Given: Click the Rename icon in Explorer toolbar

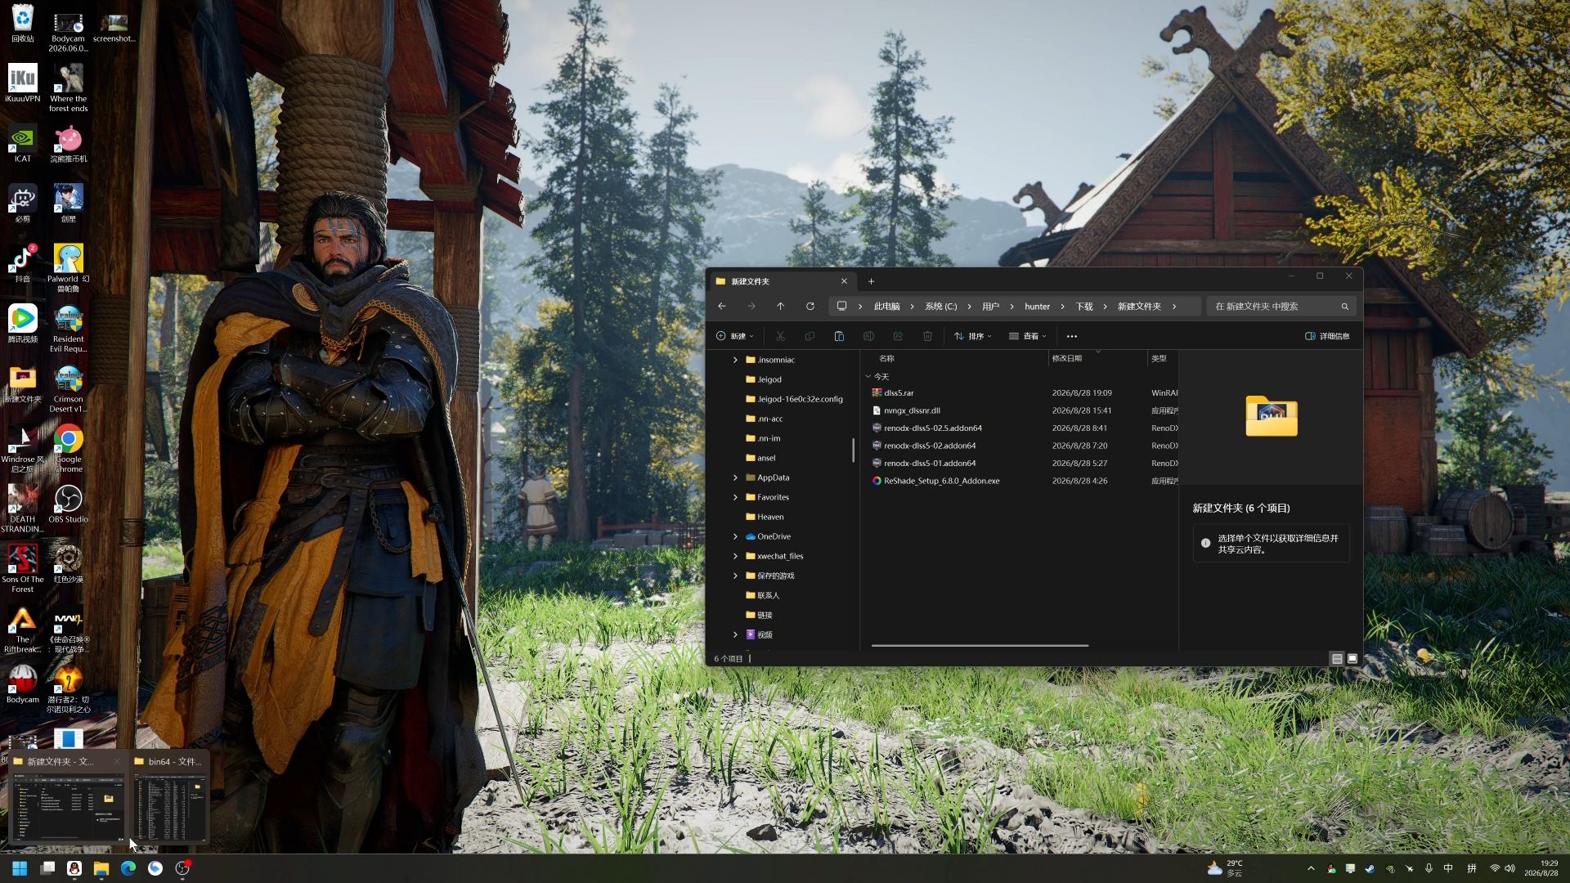Looking at the screenshot, I should click(868, 336).
